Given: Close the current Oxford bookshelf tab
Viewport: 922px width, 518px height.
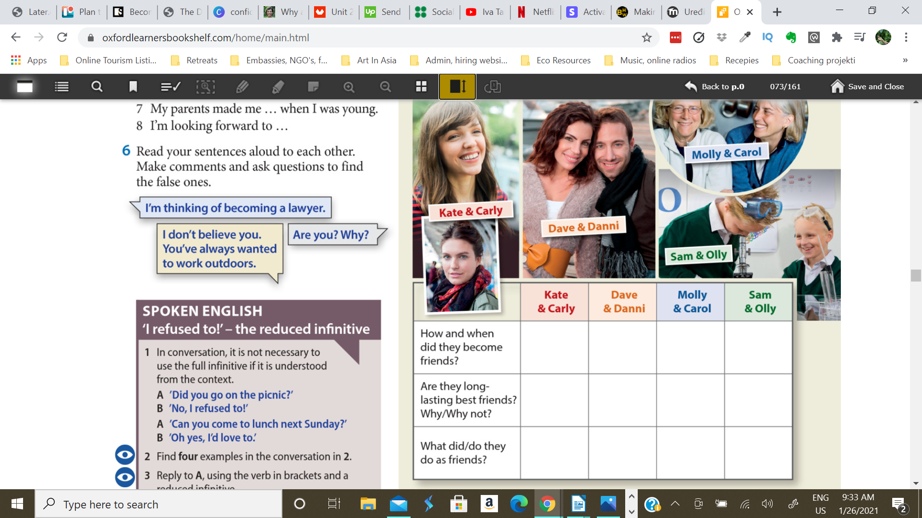Looking at the screenshot, I should coord(750,12).
